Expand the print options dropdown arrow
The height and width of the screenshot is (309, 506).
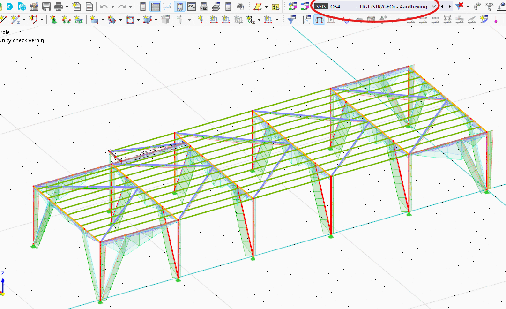[67, 7]
